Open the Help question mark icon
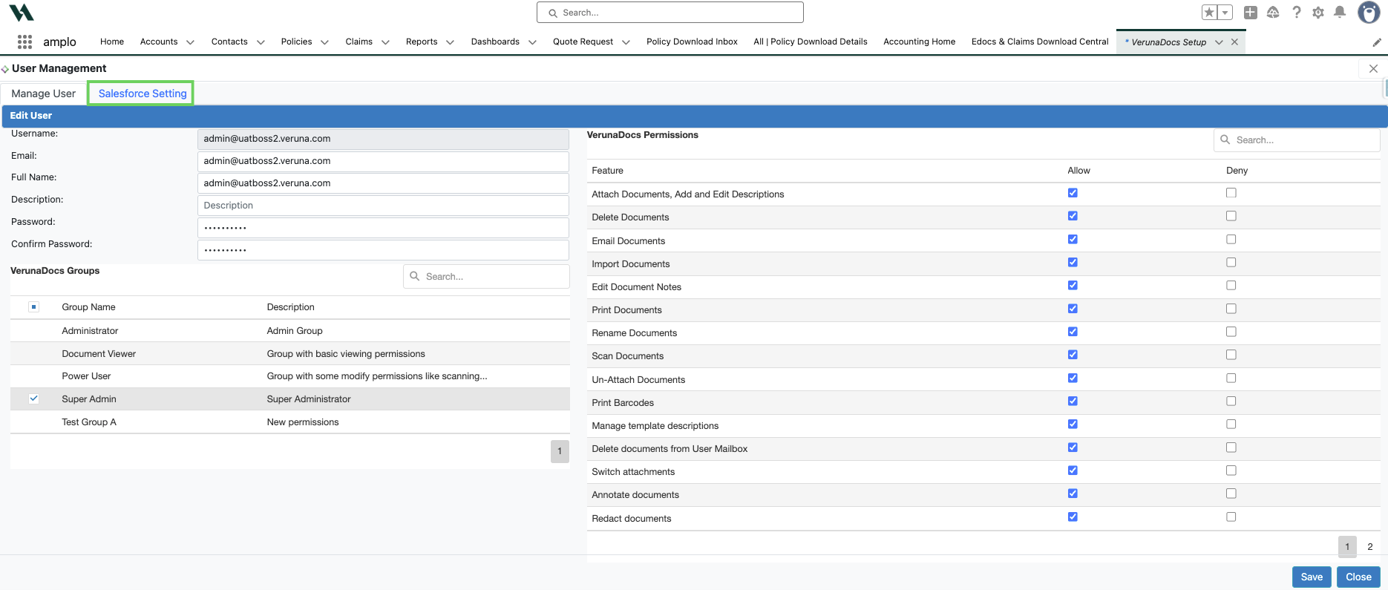1388x590 pixels. coord(1296,13)
